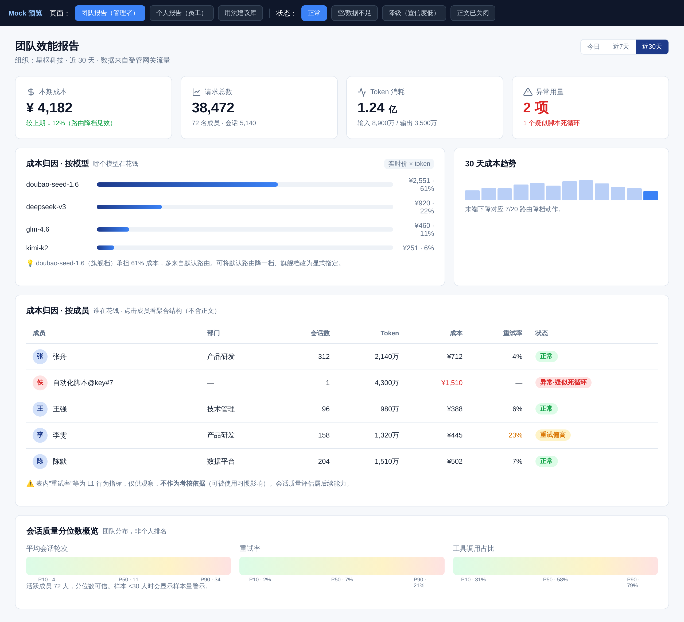Select the 近7天 time range

pyautogui.click(x=621, y=47)
